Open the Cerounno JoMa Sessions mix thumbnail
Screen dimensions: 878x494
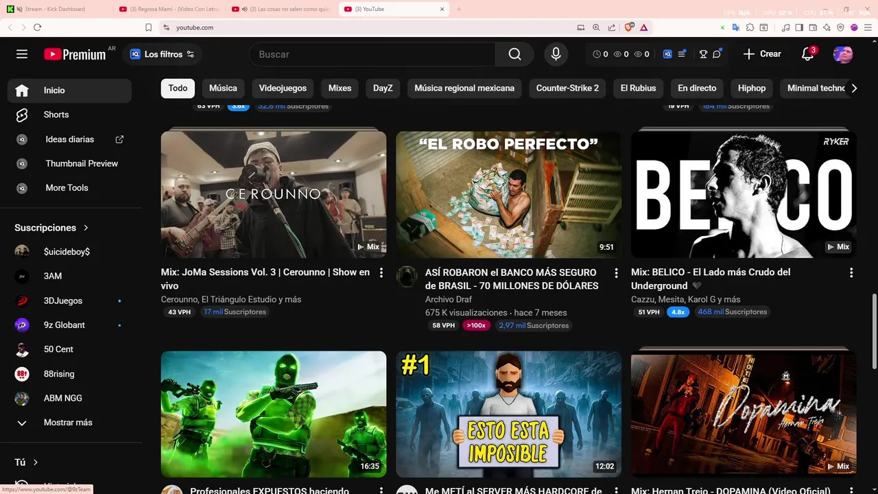(274, 194)
